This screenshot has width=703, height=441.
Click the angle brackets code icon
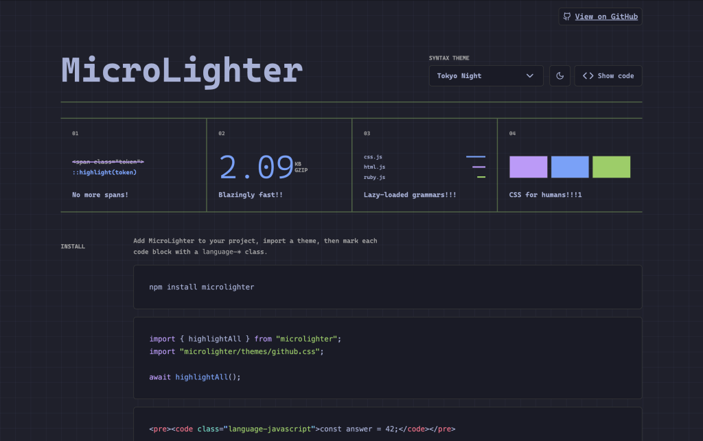pyautogui.click(x=588, y=75)
